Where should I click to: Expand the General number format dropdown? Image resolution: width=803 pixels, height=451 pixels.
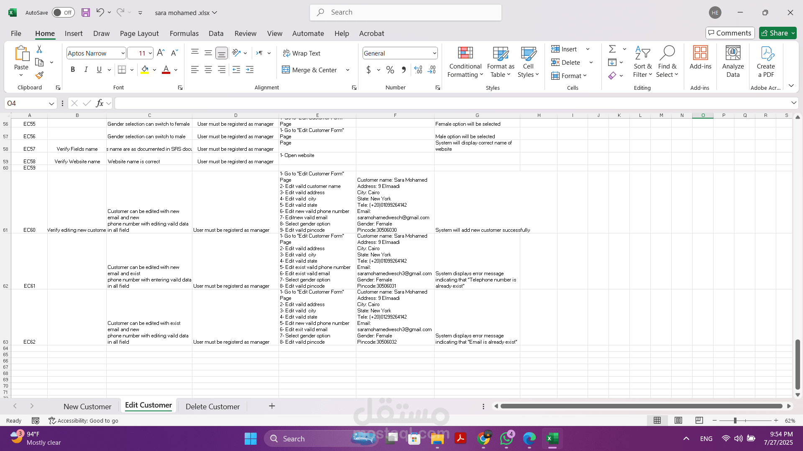coord(435,53)
